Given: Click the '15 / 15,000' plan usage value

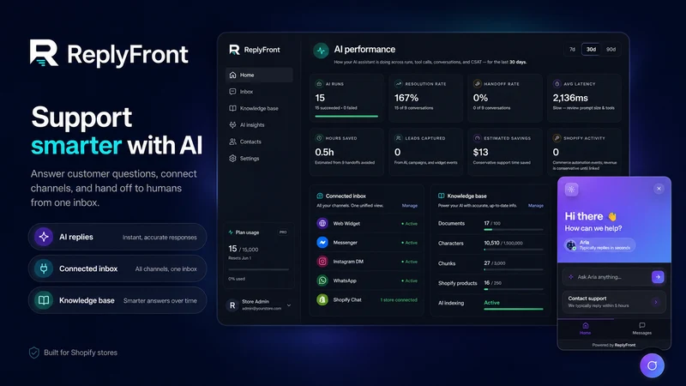Looking at the screenshot, I should pyautogui.click(x=244, y=249).
